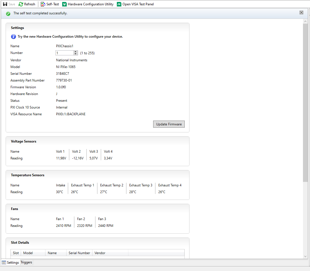Run Self-Test from the toolbar label
Viewport: 310px width, 271px height.
point(53,4)
